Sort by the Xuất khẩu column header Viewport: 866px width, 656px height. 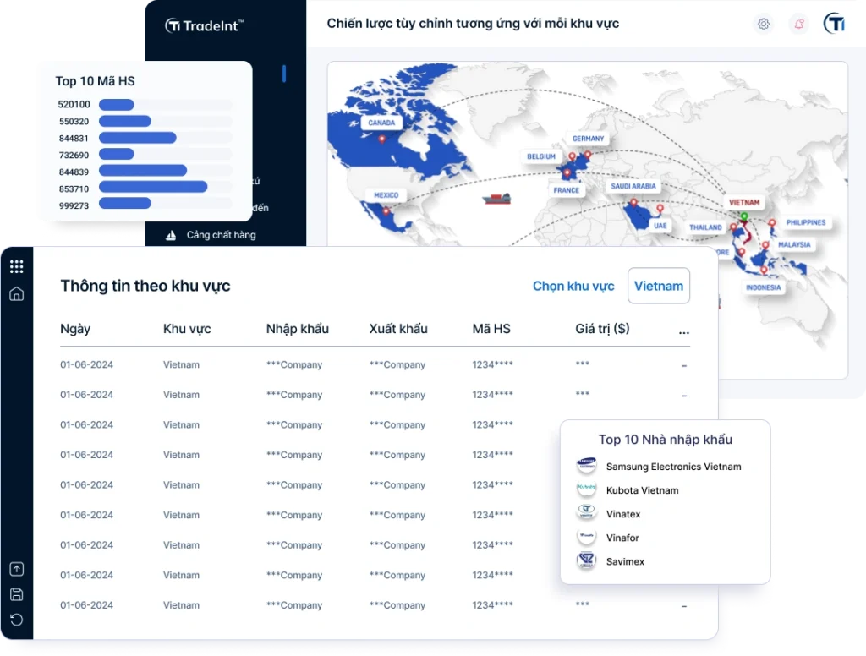tap(398, 329)
